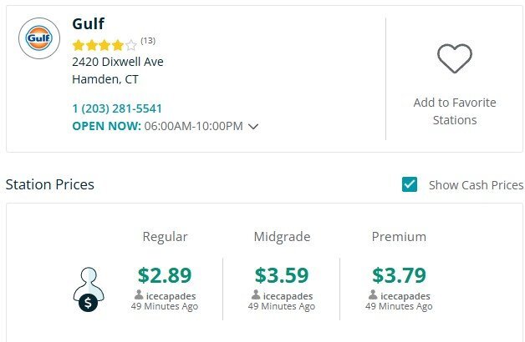Image resolution: width=525 pixels, height=342 pixels.
Task: Click the $3.59 Midgrade price
Action: tap(282, 274)
